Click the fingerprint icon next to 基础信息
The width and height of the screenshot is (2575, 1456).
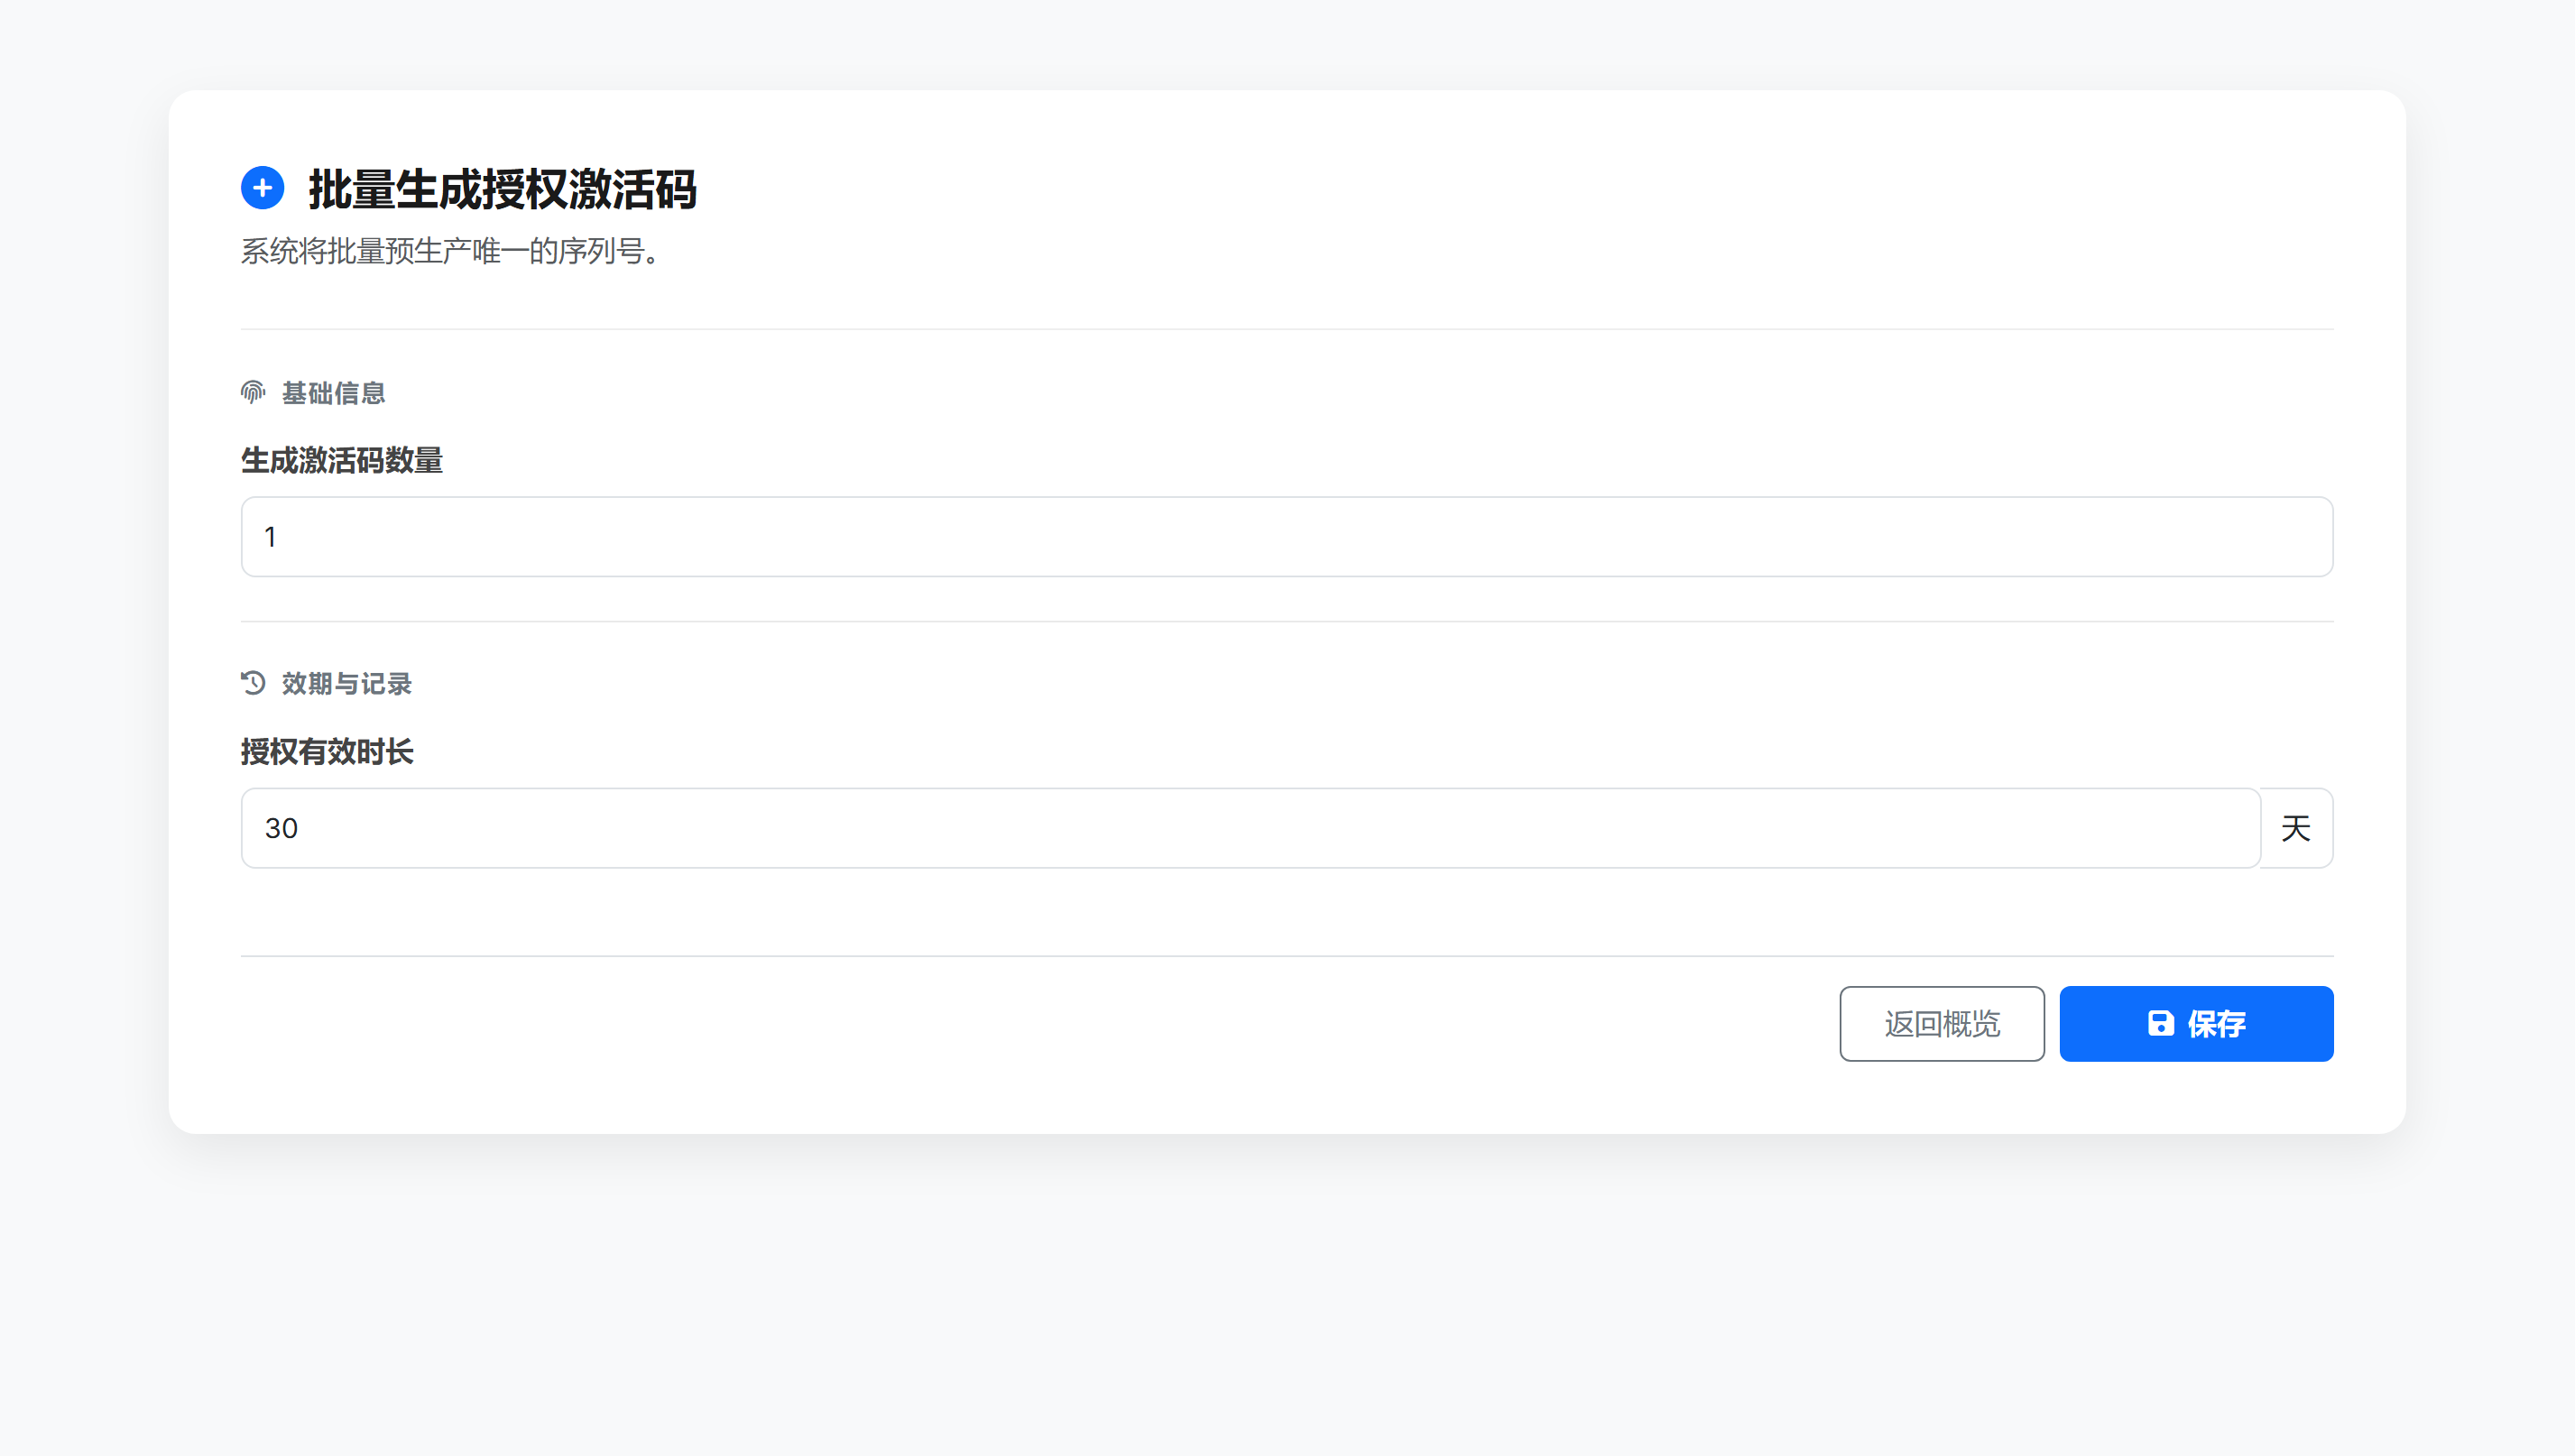tap(253, 392)
